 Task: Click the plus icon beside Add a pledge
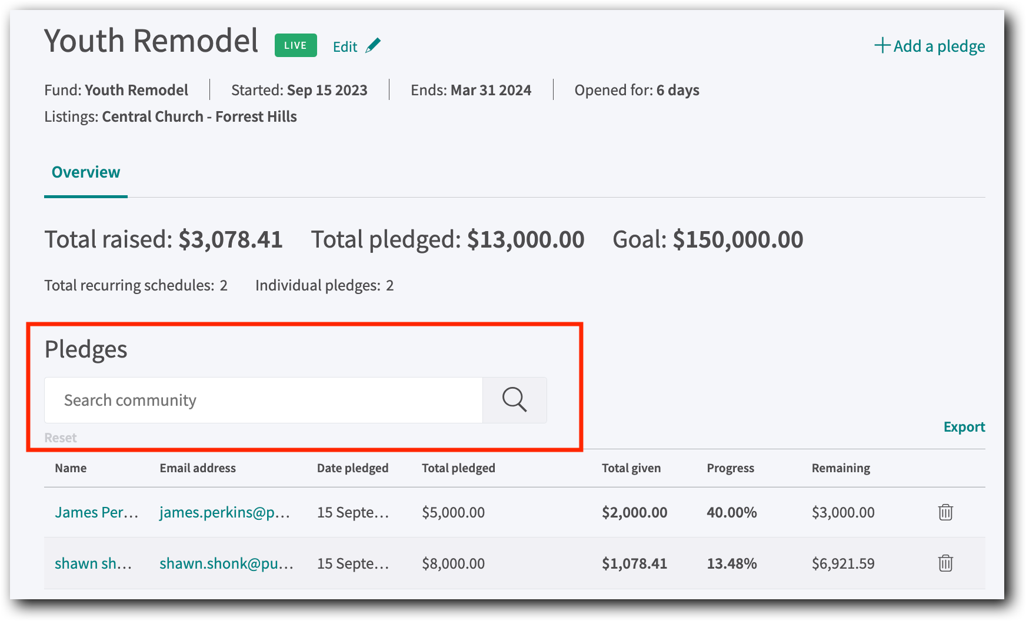point(882,45)
